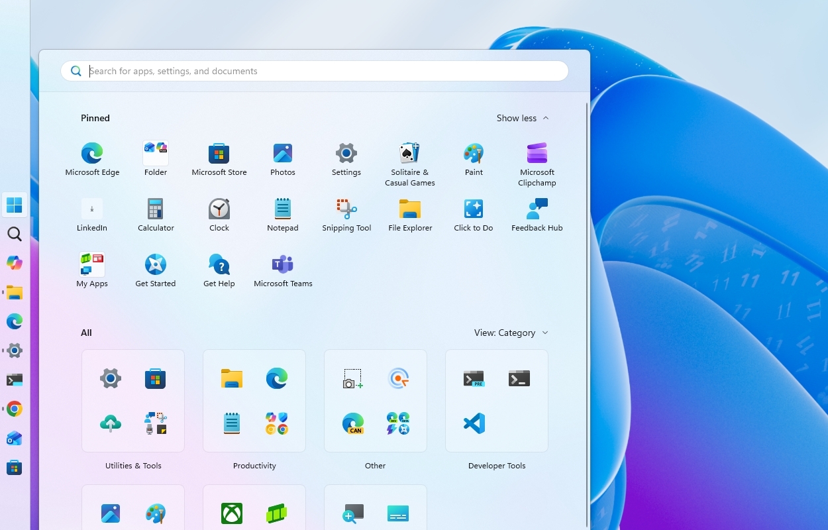Launch the Get Started app
Screen dimensions: 828x530
[156, 271]
